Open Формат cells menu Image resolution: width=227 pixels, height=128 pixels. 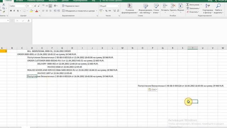click(x=181, y=8)
